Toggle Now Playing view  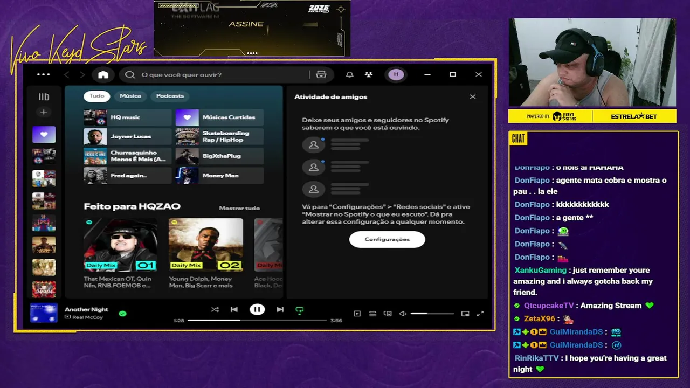coord(357,314)
